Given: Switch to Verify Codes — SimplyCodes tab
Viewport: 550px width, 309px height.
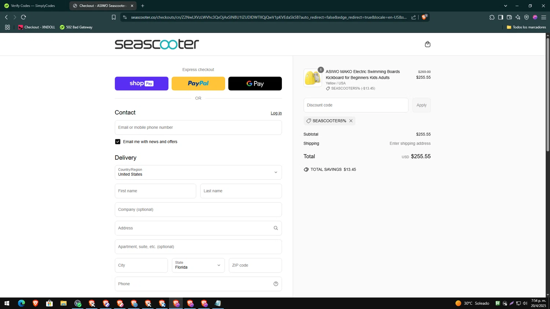Looking at the screenshot, I should (x=33, y=6).
